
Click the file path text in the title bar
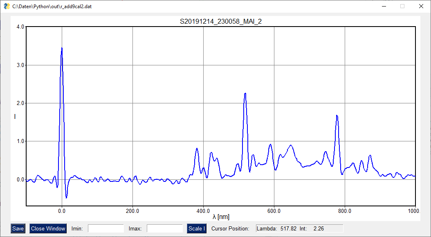(52, 6)
